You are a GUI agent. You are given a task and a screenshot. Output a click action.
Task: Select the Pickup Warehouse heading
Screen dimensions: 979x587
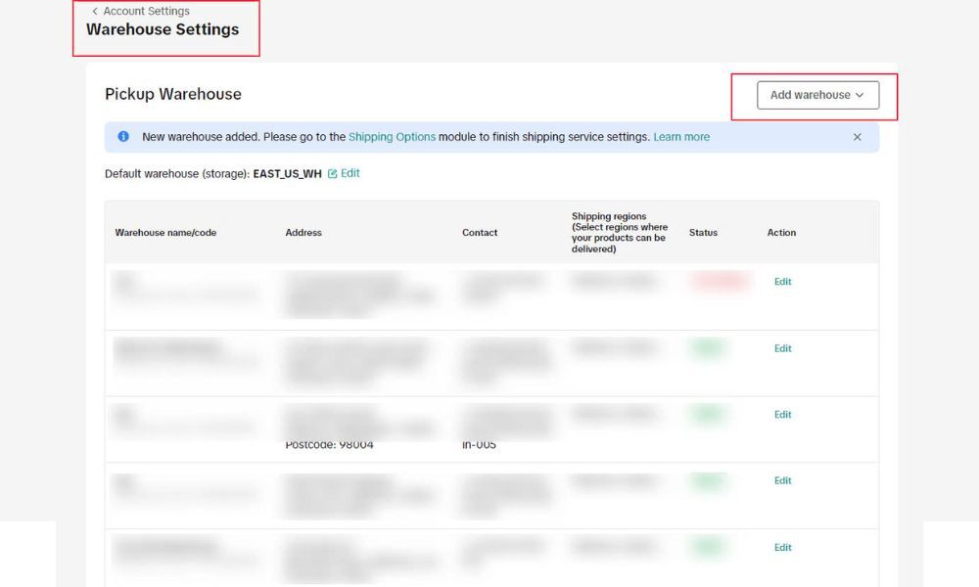pos(173,94)
